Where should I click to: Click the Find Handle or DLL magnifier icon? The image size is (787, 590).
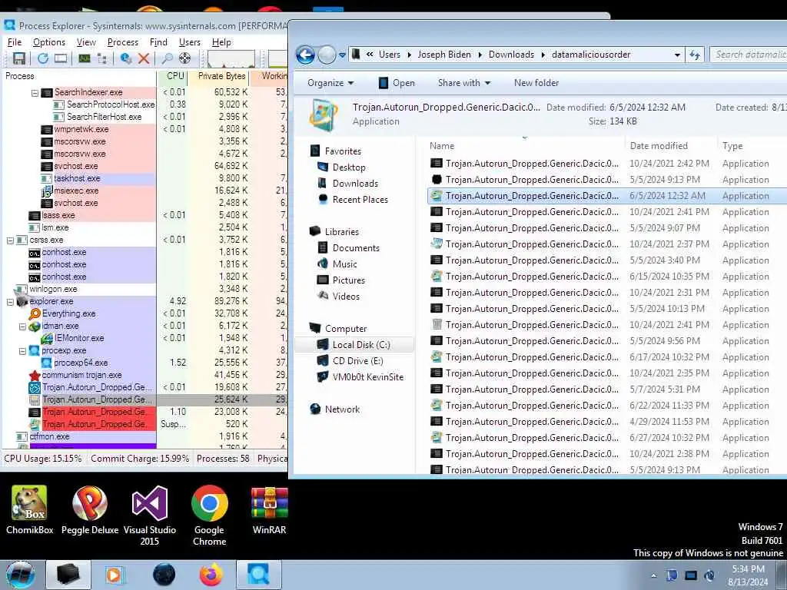(x=167, y=58)
